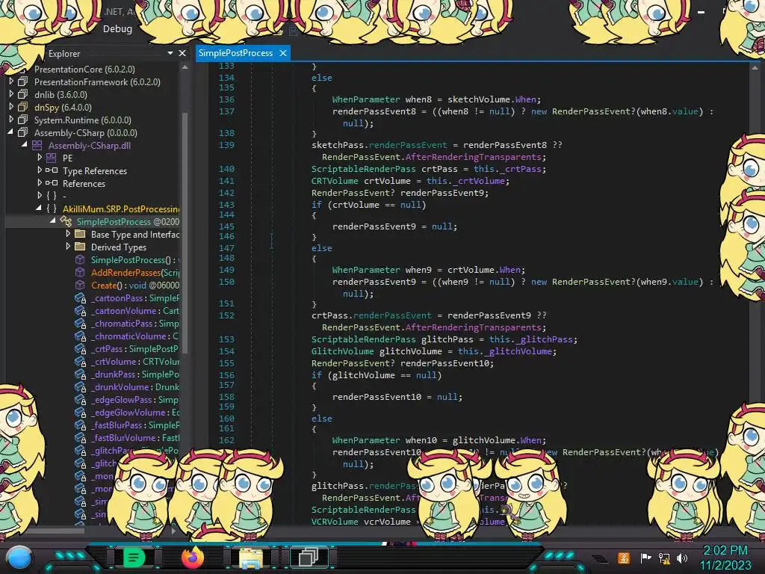Collapse the AkilliMum.SRP.PostProcessing namespace
The width and height of the screenshot is (765, 574).
pyautogui.click(x=39, y=209)
